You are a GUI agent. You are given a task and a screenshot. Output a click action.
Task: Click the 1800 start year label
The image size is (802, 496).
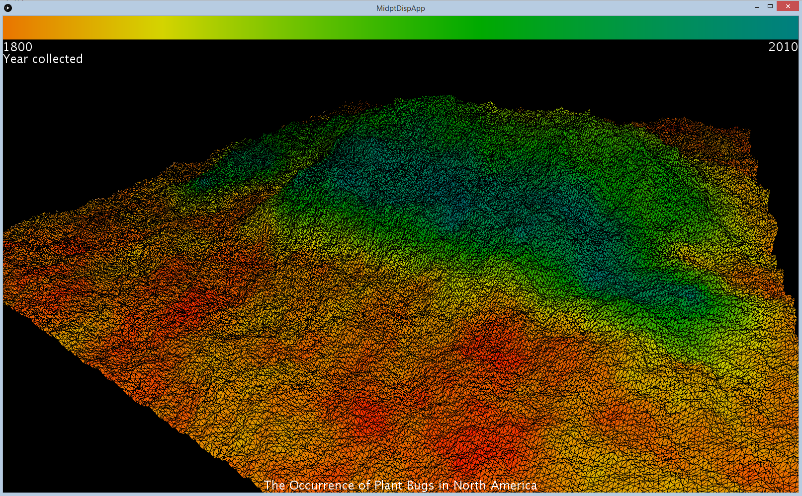18,47
